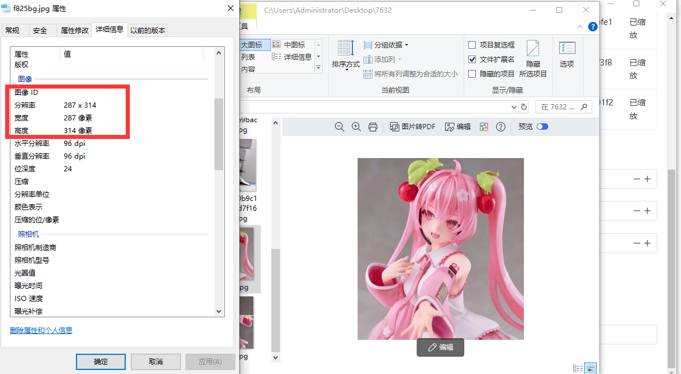The height and width of the screenshot is (374, 681).
Task: Click the search magnifier icon
Action: 584,107
